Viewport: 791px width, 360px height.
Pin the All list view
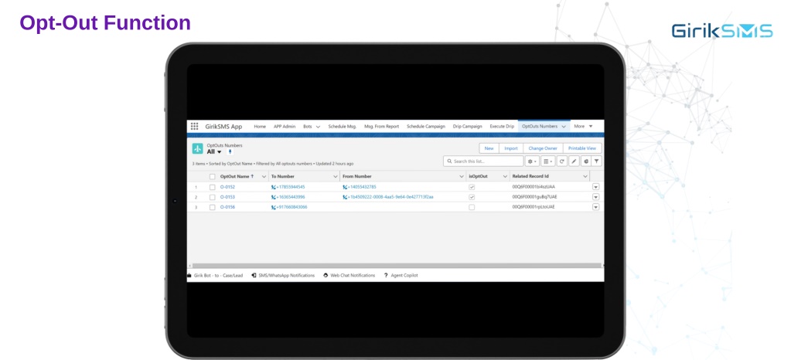pyautogui.click(x=230, y=151)
